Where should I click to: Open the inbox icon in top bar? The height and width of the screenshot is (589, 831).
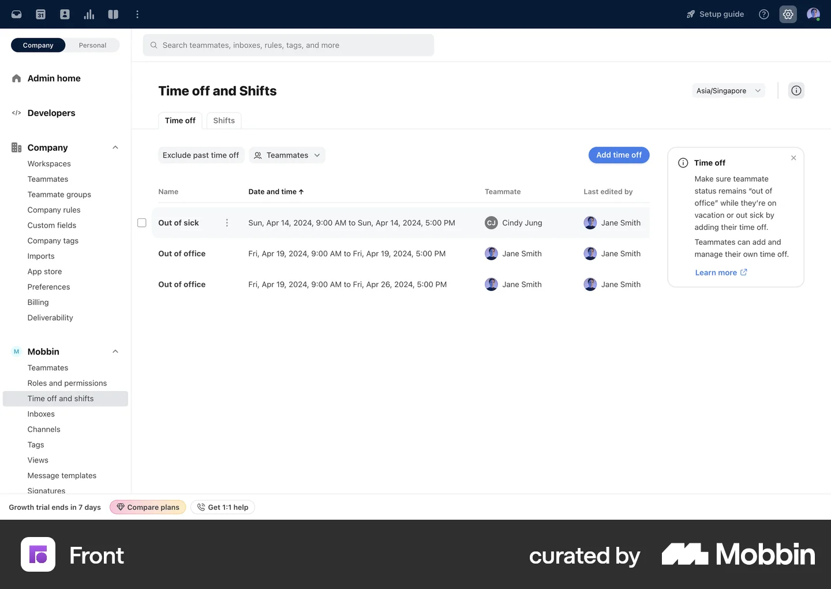[x=17, y=14]
